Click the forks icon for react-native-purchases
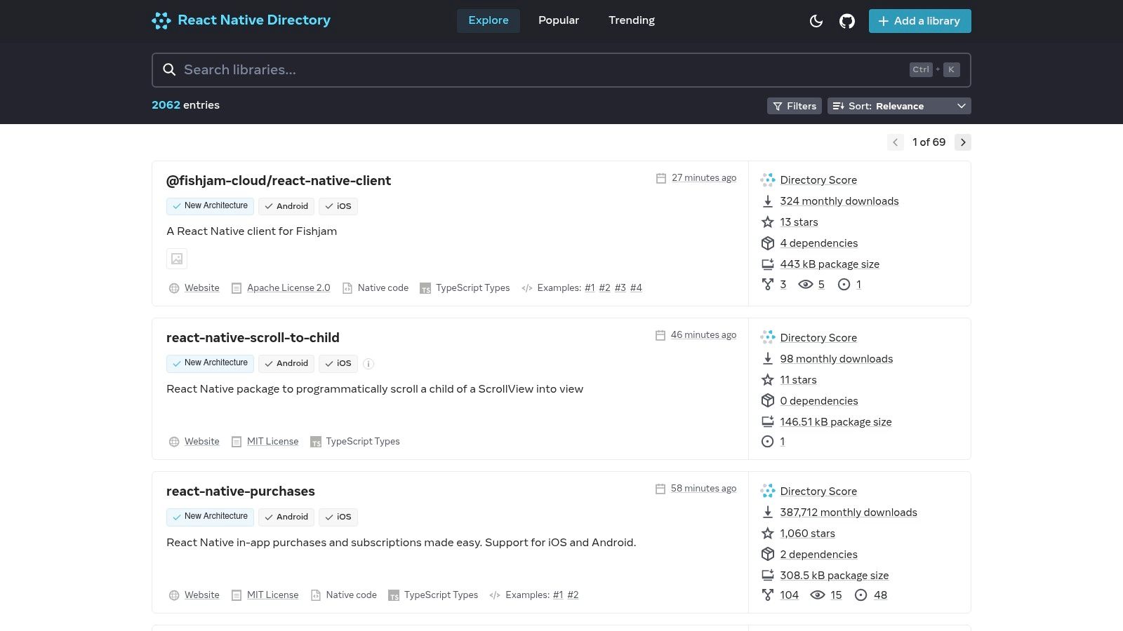 click(x=768, y=595)
